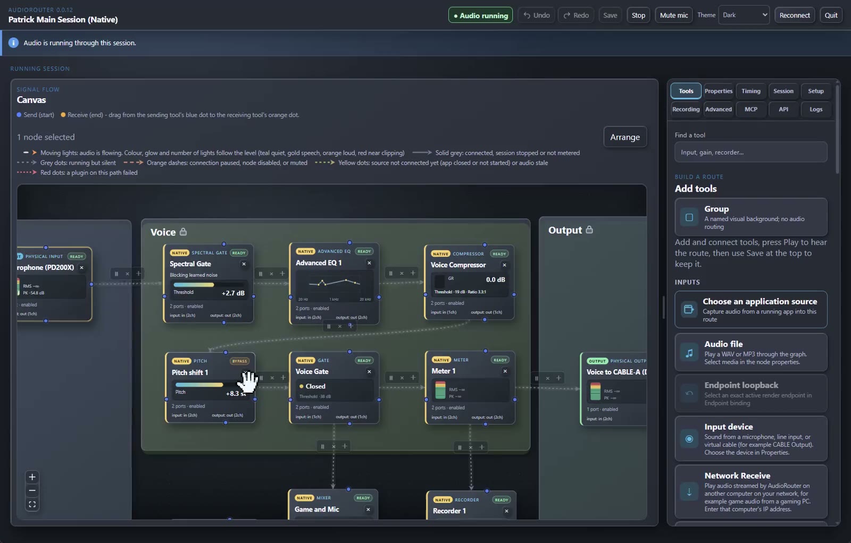Screen dimensions: 851x543
Task: Switch to the Properties tab
Action: 719,91
